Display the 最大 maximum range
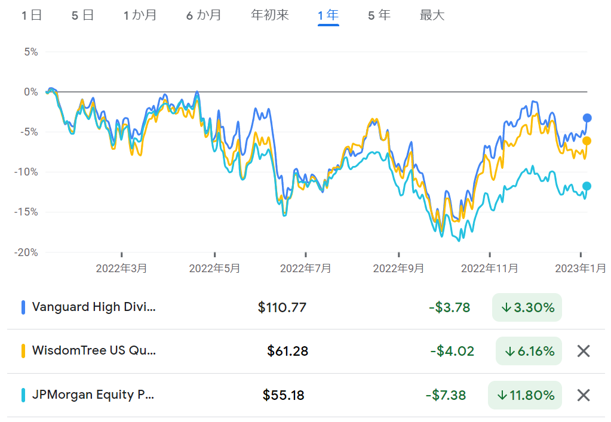Screen dimensions: 611x422 [x=432, y=15]
